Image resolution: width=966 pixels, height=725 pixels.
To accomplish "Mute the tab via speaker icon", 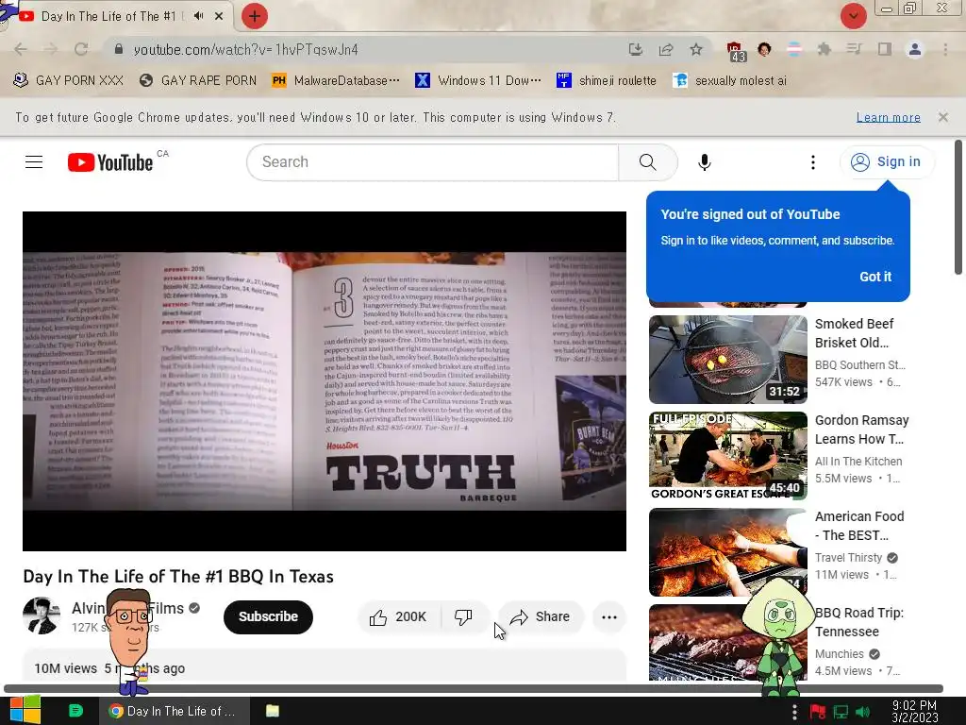I will point(198,16).
